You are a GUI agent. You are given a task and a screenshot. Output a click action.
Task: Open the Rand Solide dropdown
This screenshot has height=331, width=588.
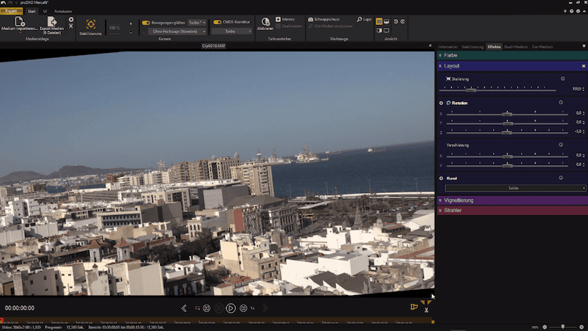[x=514, y=189]
